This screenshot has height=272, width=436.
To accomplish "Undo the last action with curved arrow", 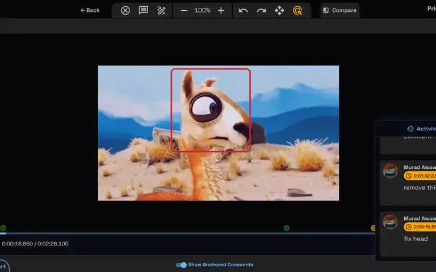I will pyautogui.click(x=244, y=11).
